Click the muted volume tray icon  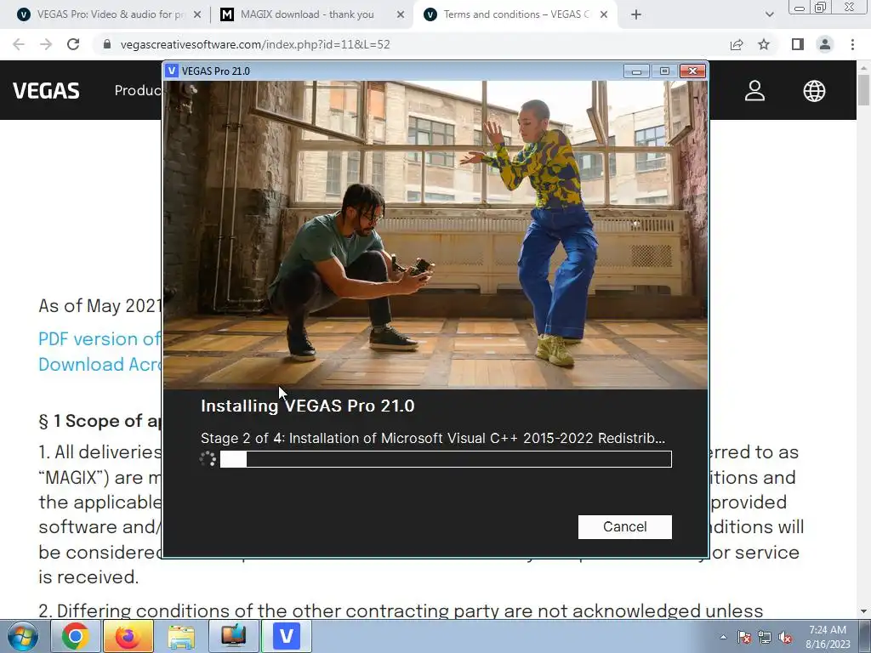click(x=785, y=638)
